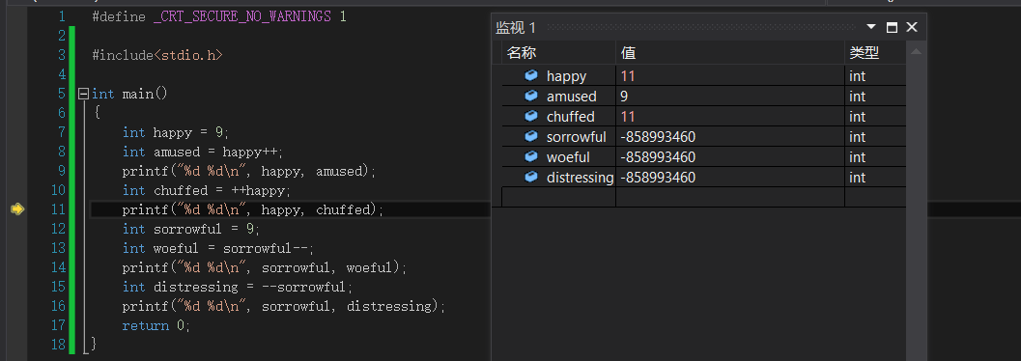Select the chuffed variable name in watch
Viewport: 1021px width, 361px height.
coord(571,117)
